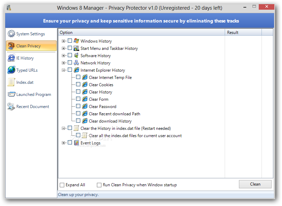Click the Recent Document icon

click(x=11, y=107)
